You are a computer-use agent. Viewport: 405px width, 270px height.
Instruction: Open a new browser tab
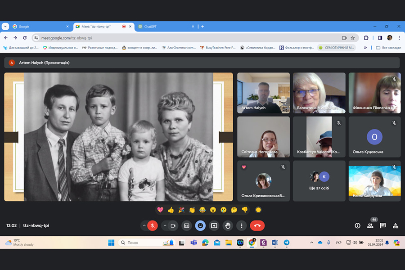202,27
